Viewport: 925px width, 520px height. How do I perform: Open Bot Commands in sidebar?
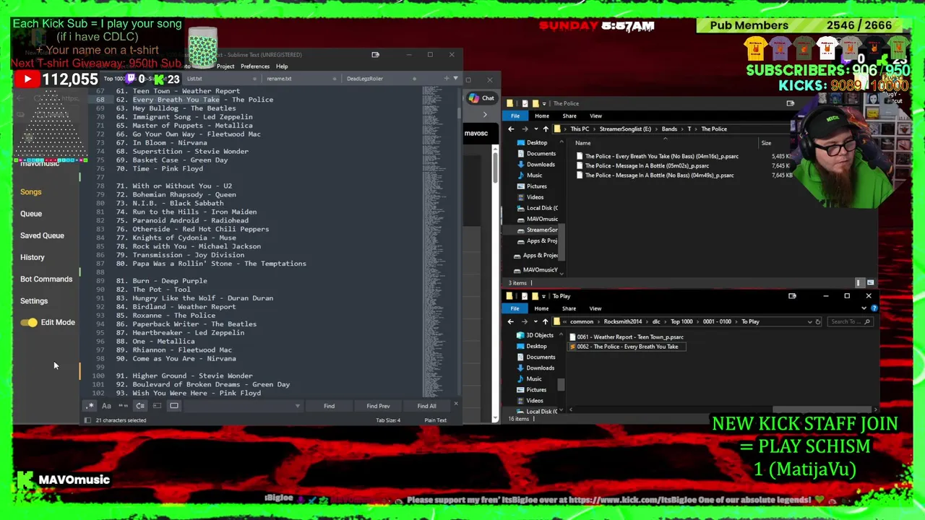(x=46, y=279)
